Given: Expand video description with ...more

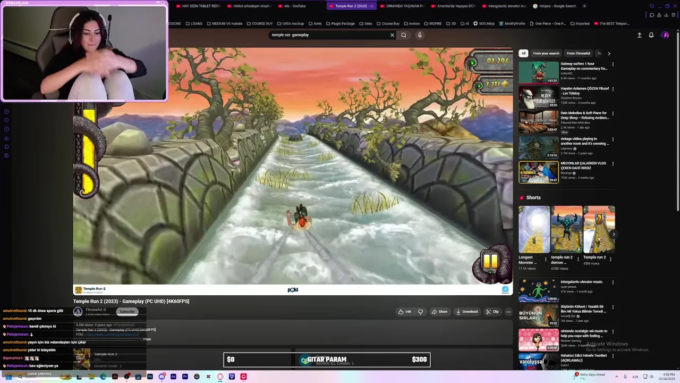Looking at the screenshot, I should pos(147,339).
